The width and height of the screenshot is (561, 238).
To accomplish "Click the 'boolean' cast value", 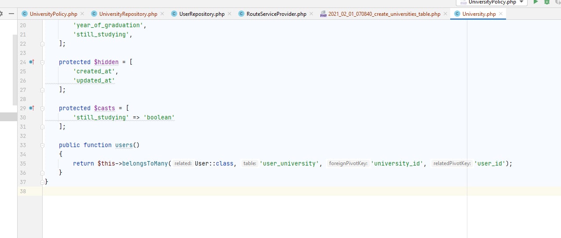I will 159,117.
